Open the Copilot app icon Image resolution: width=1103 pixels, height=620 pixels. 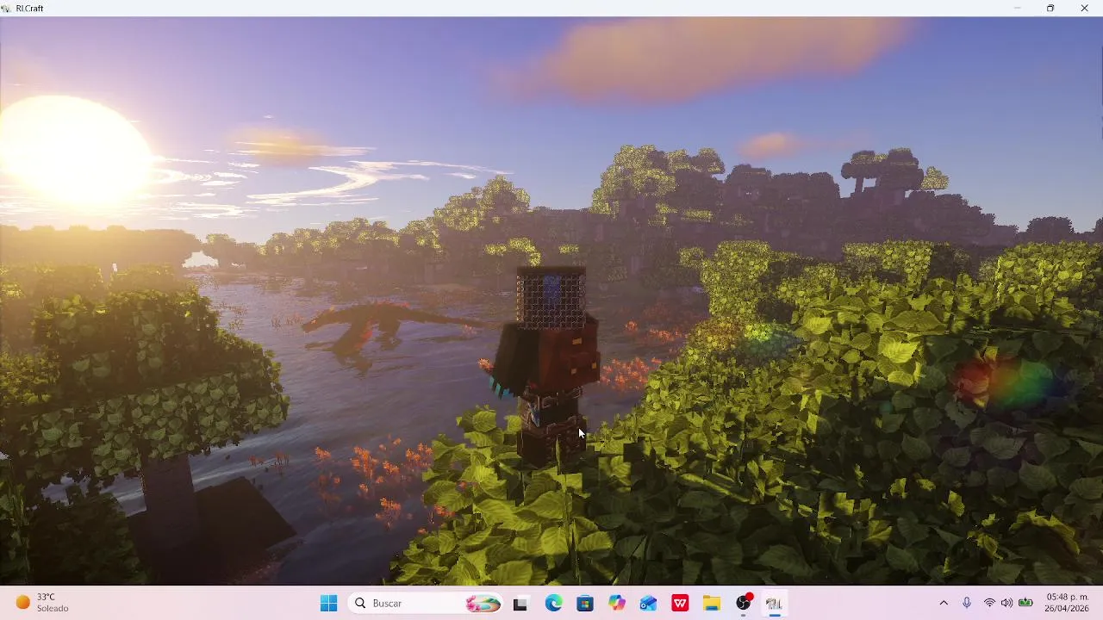[617, 604]
